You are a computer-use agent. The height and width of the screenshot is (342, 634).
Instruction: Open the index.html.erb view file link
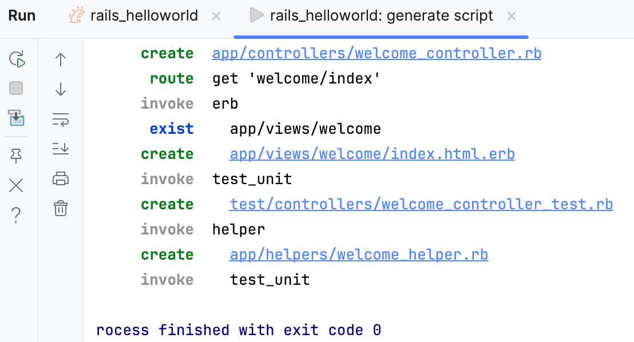coord(372,153)
